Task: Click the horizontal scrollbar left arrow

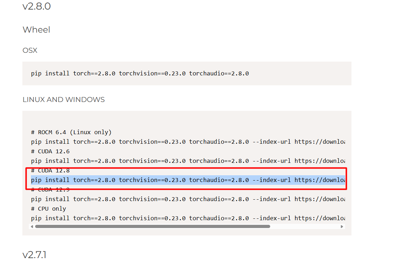Action: [x=32, y=226]
